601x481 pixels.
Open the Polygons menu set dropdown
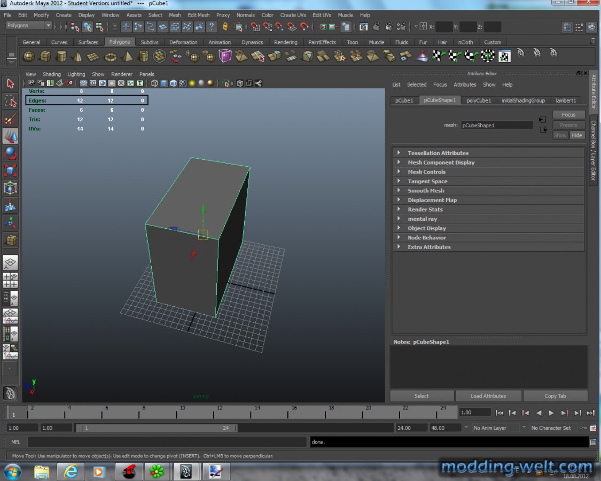[29, 26]
